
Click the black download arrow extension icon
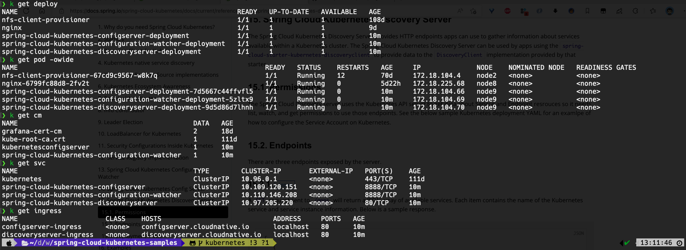555,11
